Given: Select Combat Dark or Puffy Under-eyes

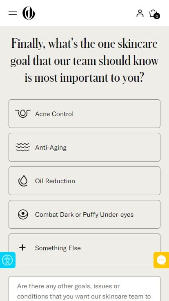Looking at the screenshot, I should click(x=84, y=214).
